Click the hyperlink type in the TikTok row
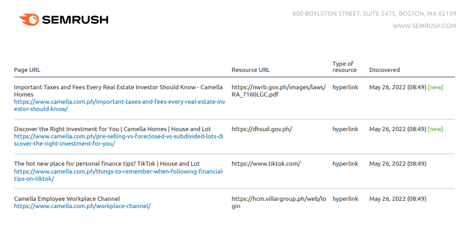The width and height of the screenshot is (472, 236). click(345, 164)
